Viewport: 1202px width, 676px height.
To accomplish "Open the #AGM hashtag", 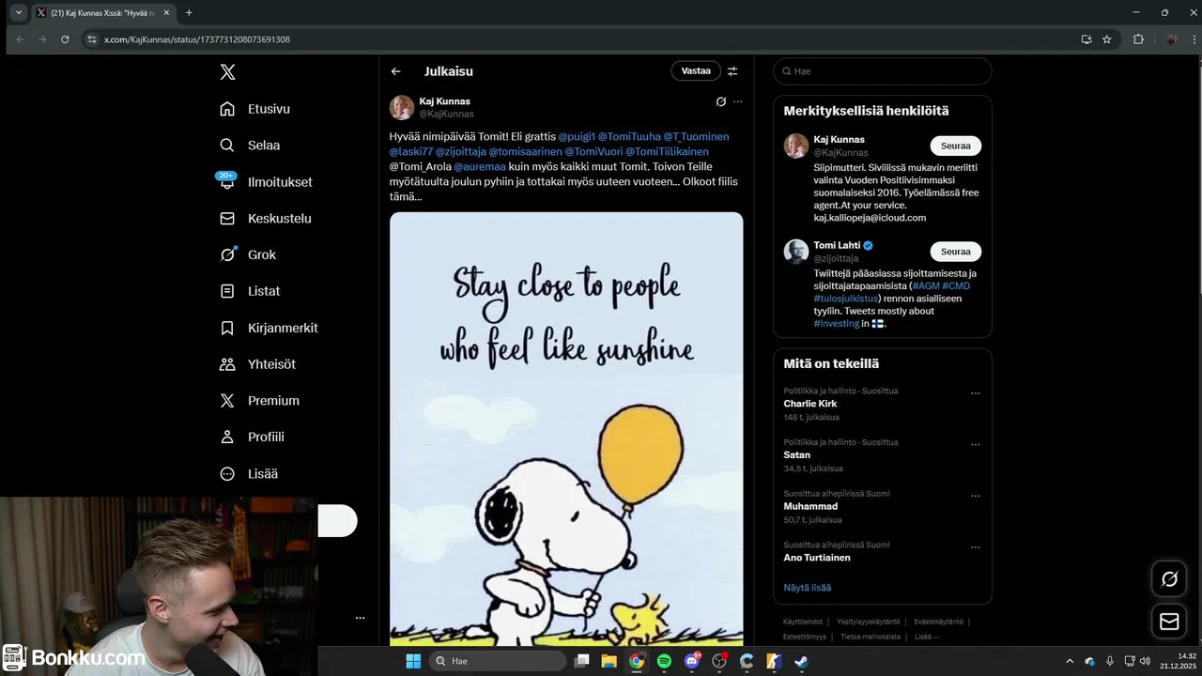I will (926, 286).
